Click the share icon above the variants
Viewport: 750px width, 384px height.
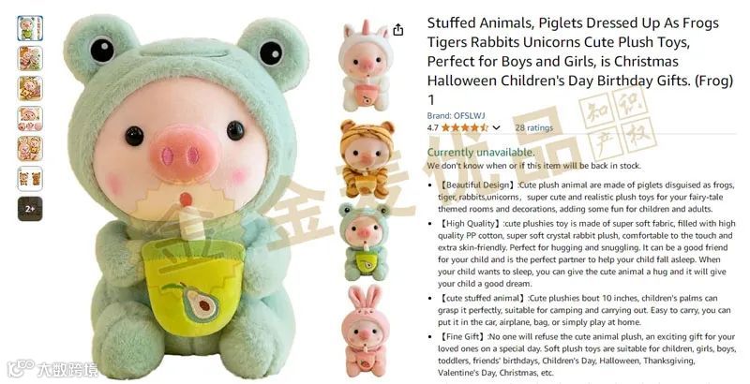(397, 30)
